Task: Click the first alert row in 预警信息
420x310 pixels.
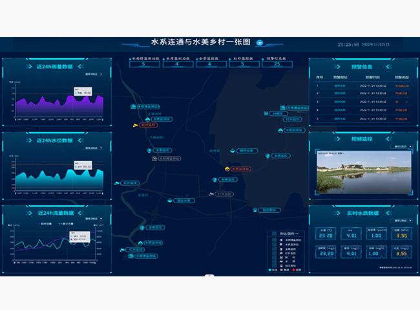Action: coord(360,85)
